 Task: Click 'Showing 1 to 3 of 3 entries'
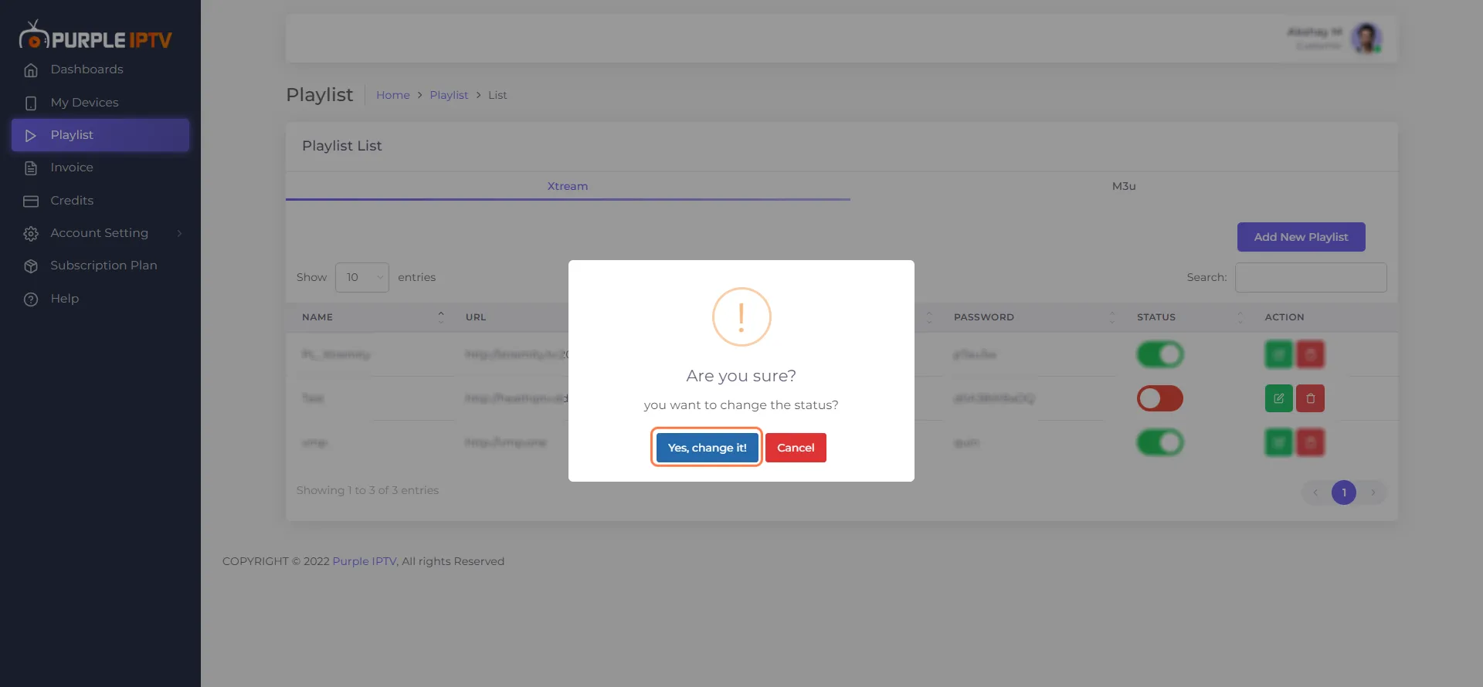(368, 490)
